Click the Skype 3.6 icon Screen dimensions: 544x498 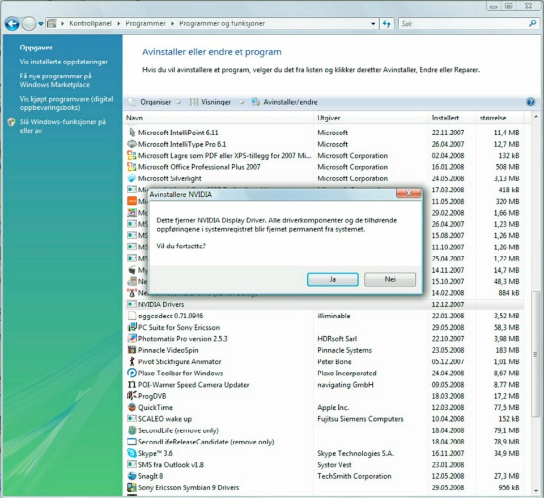pos(132,453)
